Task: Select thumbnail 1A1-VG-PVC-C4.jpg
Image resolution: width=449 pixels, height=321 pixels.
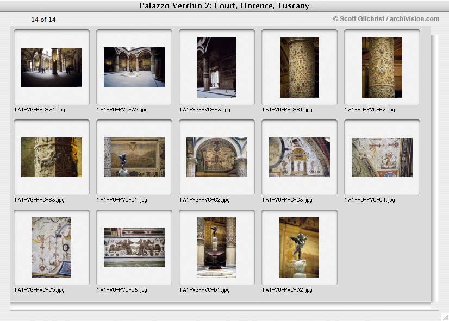Action: pos(382,158)
